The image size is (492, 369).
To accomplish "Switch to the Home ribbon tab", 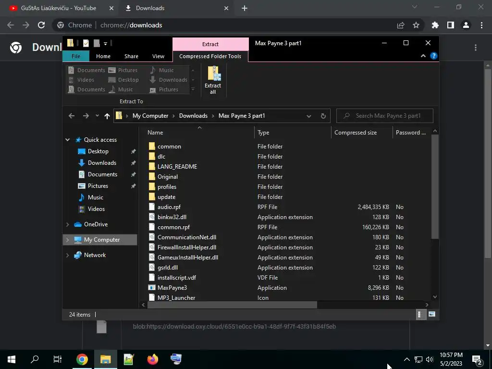I will click(x=103, y=56).
